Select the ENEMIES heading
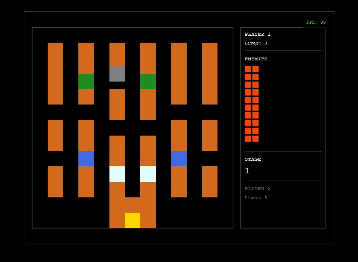 (x=256, y=59)
